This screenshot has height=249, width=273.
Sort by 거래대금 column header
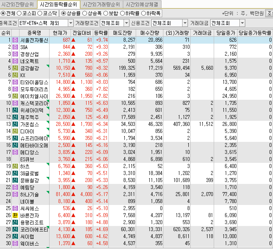coord(202,33)
